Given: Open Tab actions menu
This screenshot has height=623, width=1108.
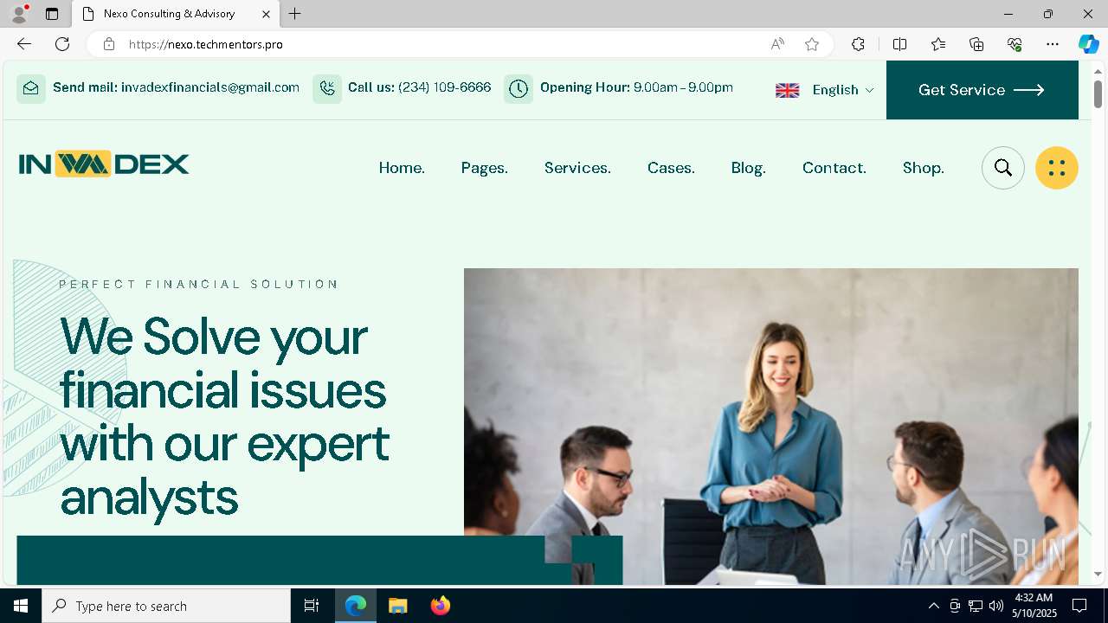Looking at the screenshot, I should click(x=52, y=14).
